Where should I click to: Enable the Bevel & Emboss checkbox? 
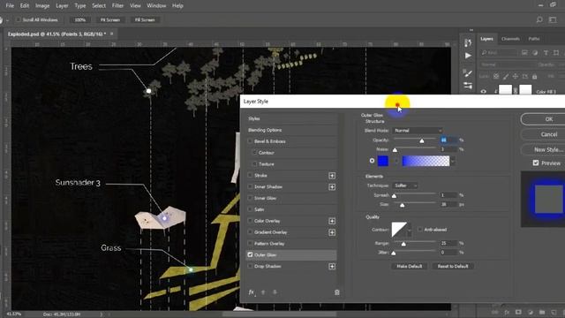[250, 141]
